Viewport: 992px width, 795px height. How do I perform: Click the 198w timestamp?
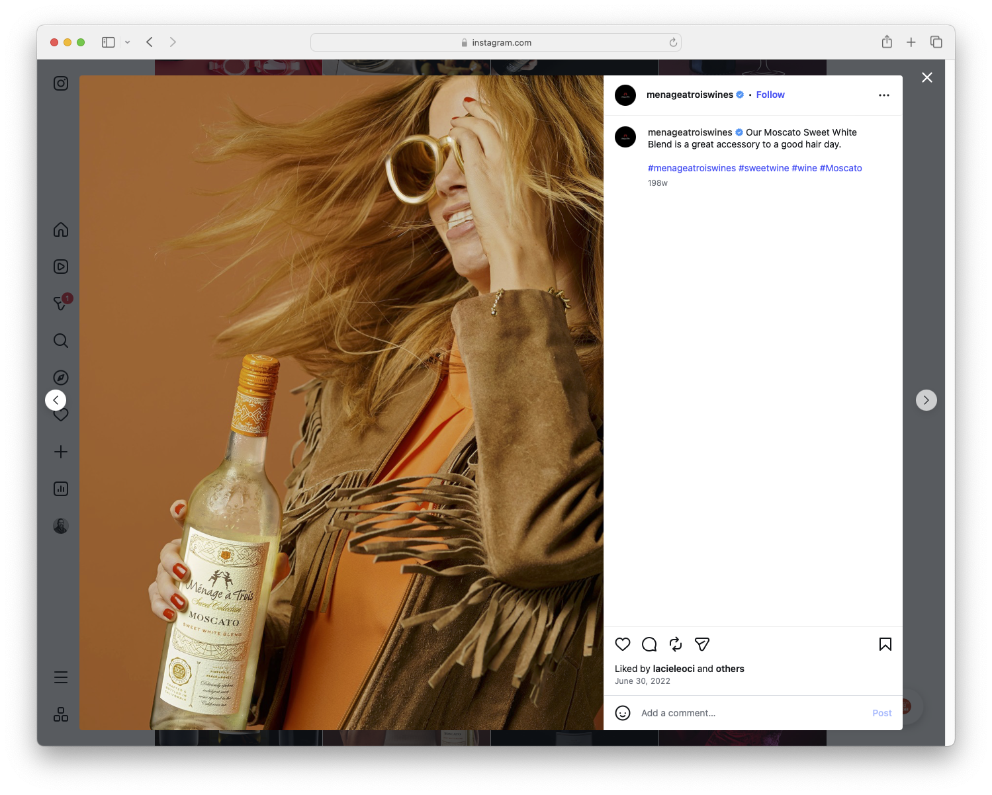(x=658, y=183)
